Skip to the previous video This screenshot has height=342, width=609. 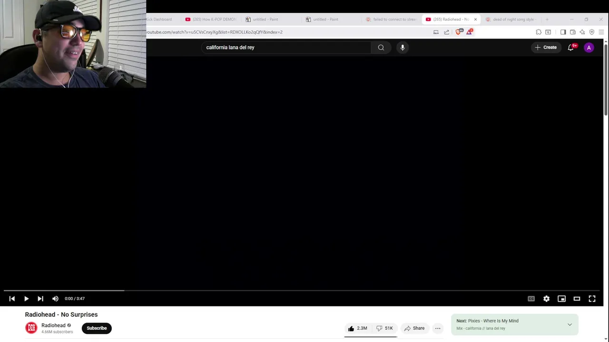click(12, 299)
